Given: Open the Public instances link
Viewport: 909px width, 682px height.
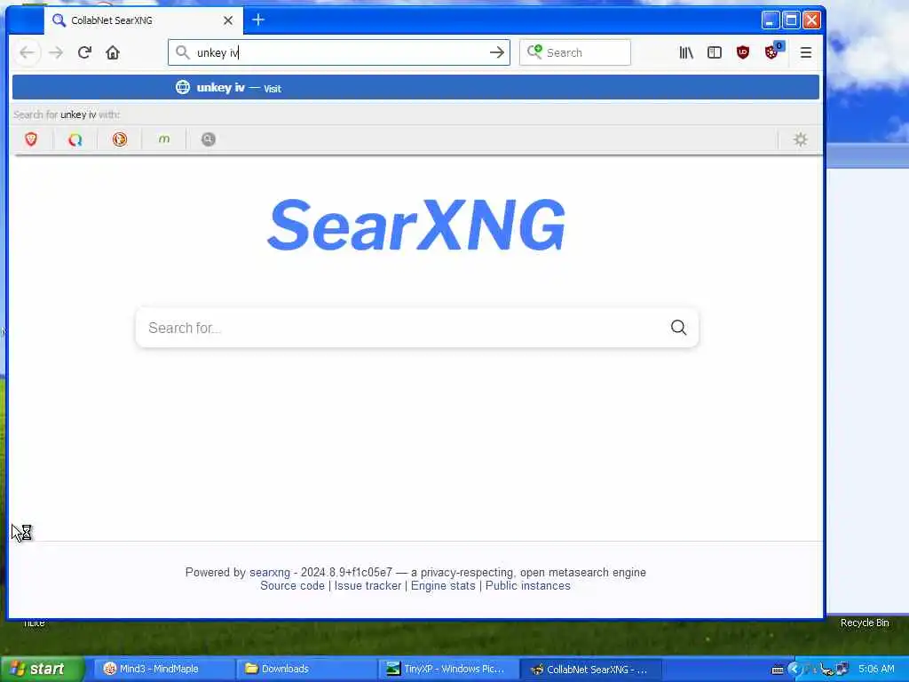Looking at the screenshot, I should [x=527, y=586].
